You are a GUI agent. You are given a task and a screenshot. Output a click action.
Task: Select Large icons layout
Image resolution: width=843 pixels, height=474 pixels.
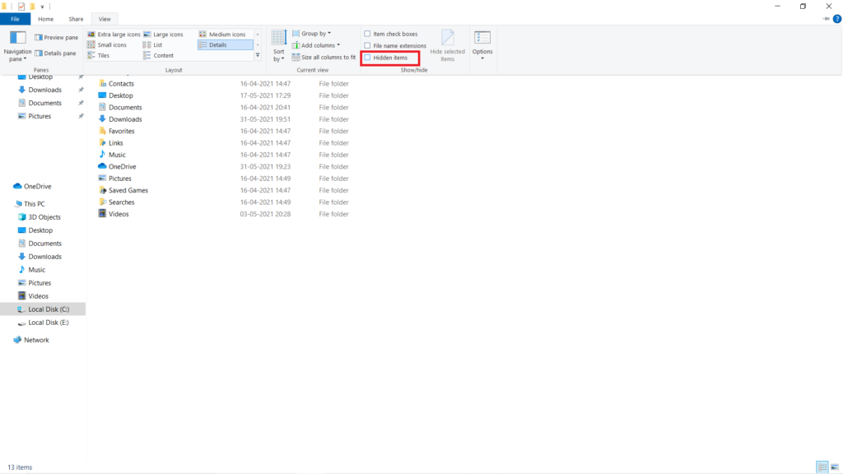point(164,35)
